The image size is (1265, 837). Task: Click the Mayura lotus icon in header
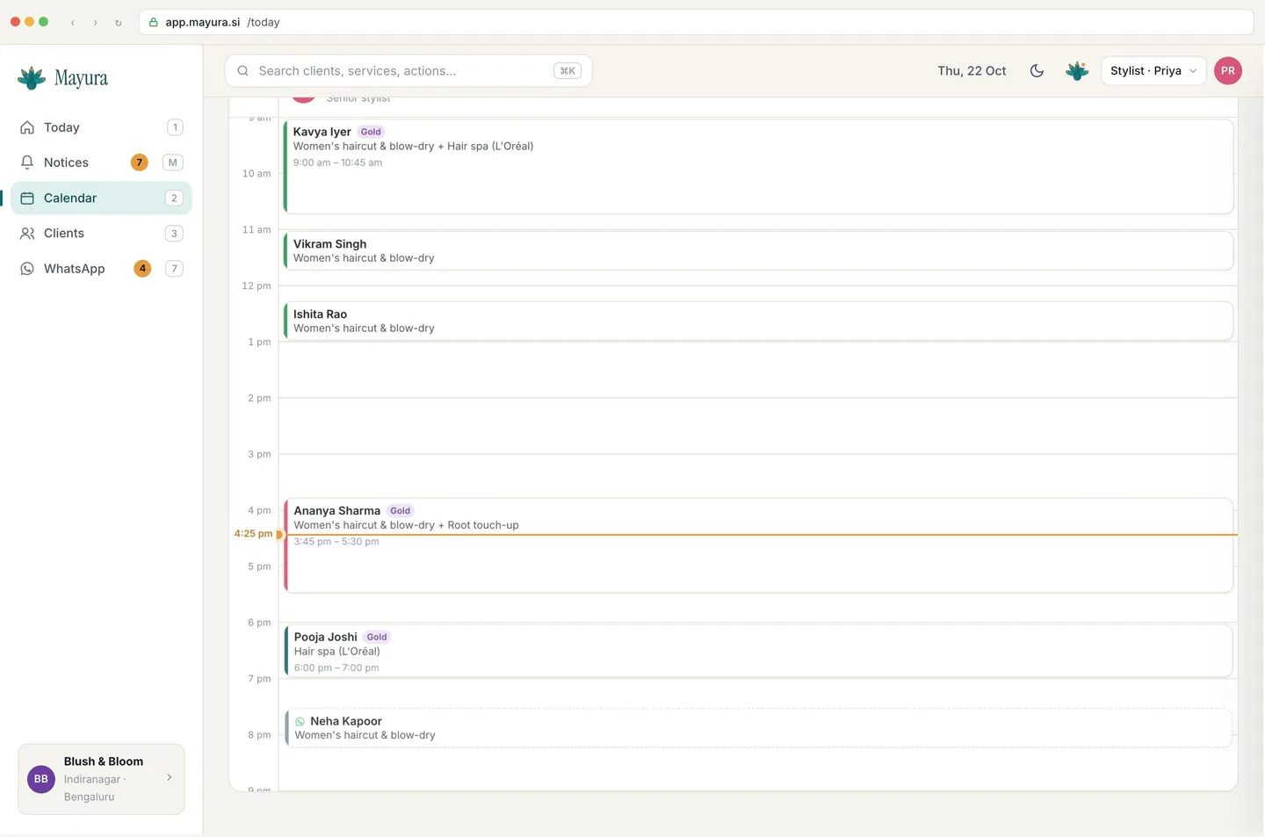(1077, 71)
